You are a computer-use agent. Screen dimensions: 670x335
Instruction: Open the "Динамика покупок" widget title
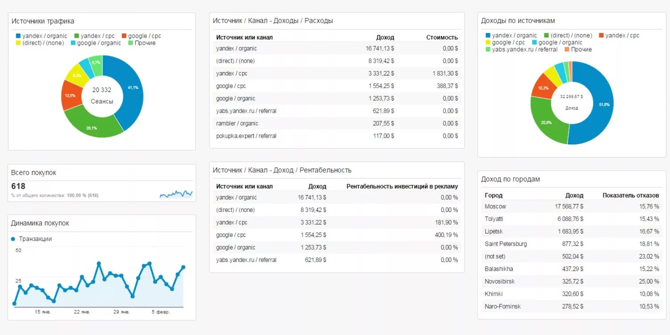click(x=40, y=223)
